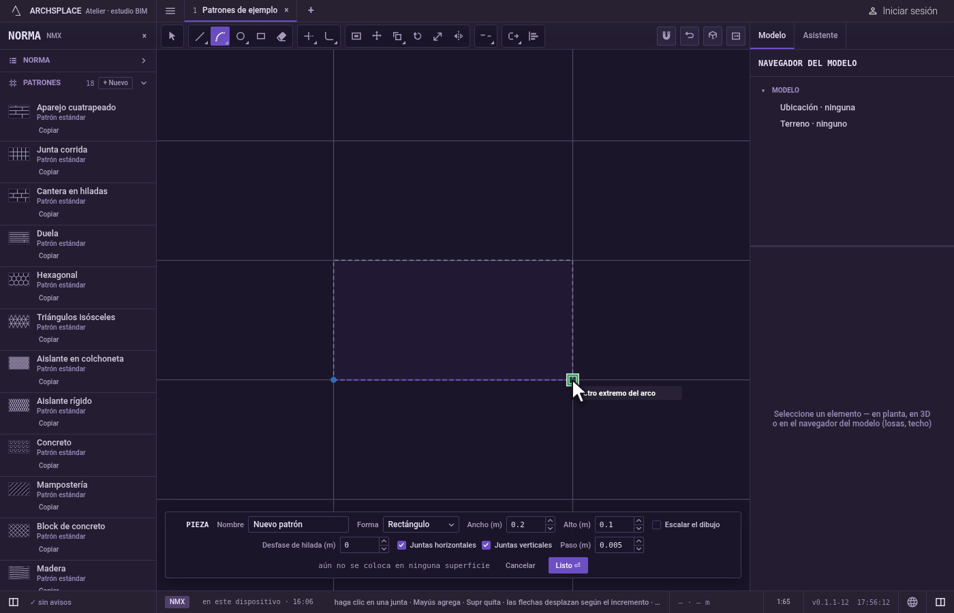Open the 3D cube view icon

pos(713,36)
